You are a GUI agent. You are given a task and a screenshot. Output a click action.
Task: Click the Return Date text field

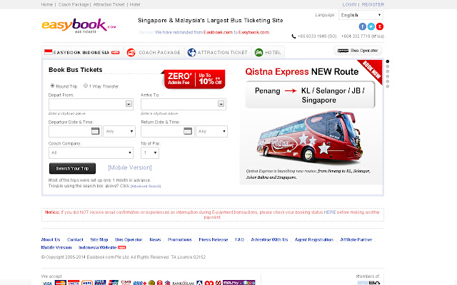click(x=168, y=131)
